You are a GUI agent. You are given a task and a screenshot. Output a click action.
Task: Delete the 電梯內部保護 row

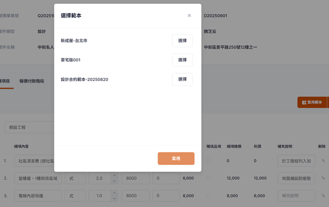(323, 196)
